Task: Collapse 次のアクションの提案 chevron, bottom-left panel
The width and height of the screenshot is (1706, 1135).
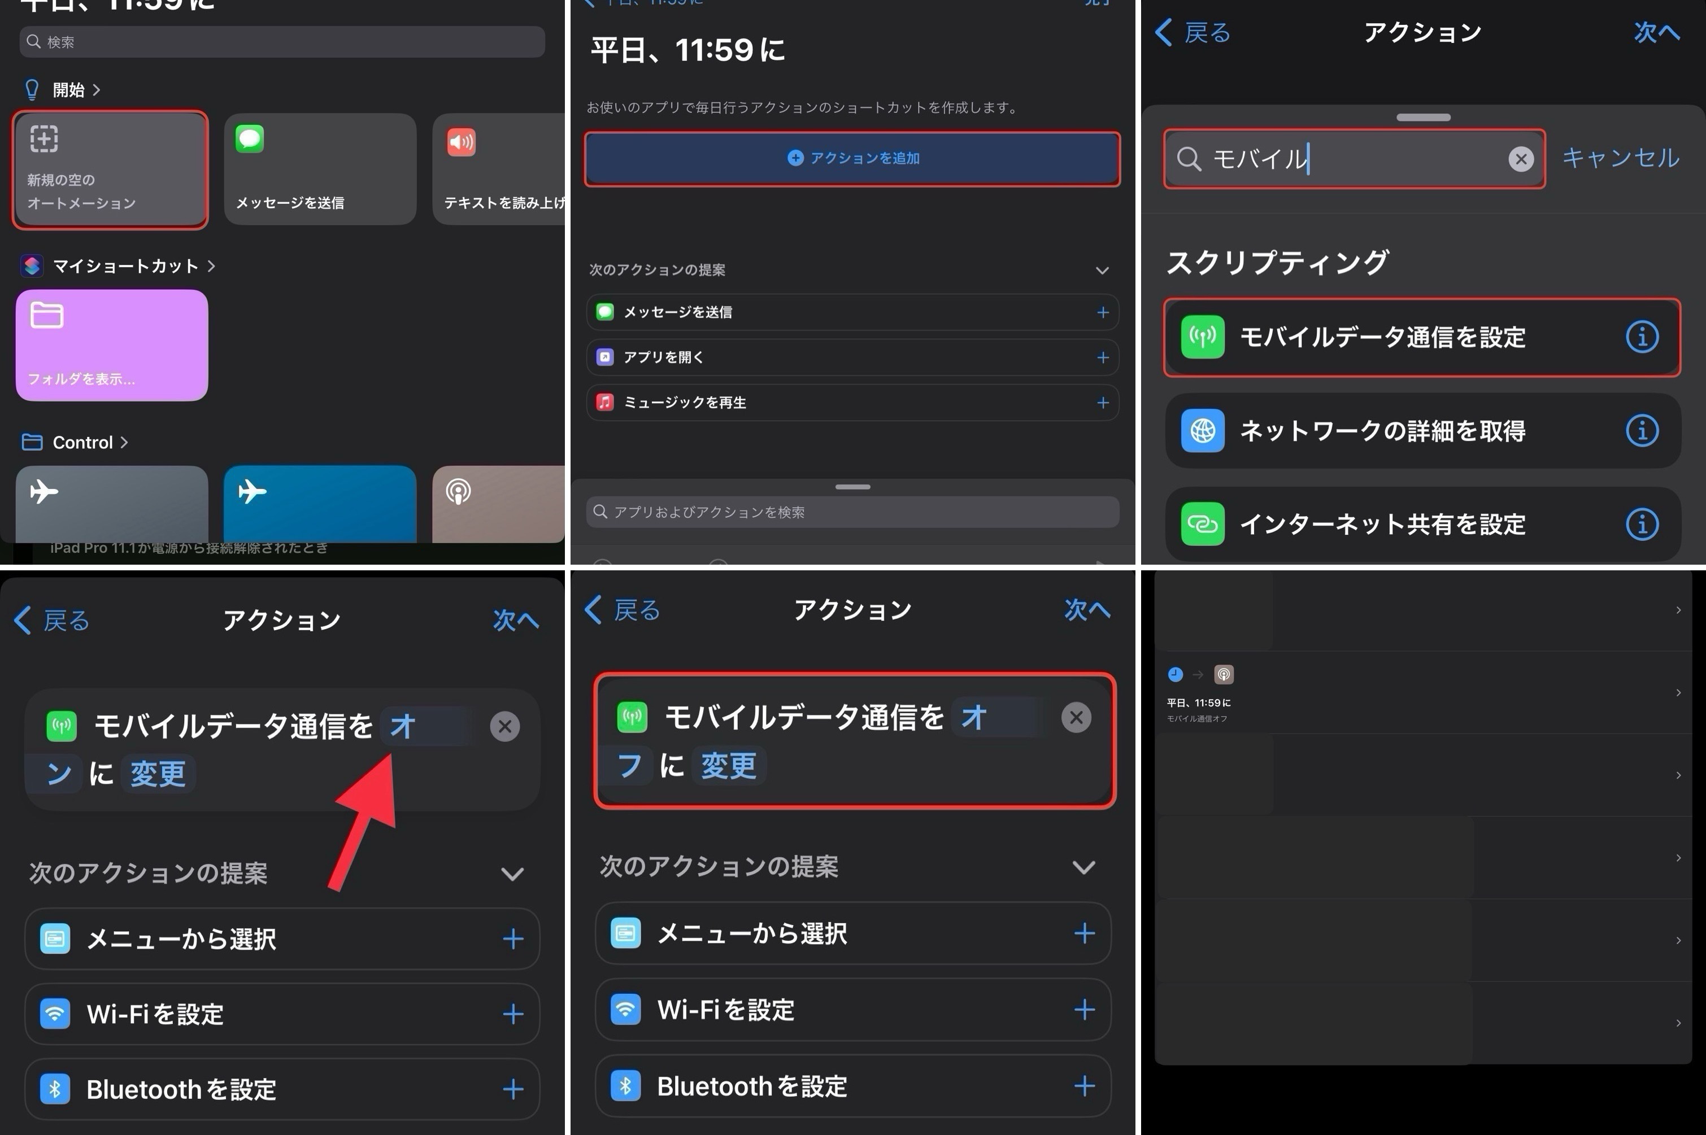Action: tap(512, 874)
